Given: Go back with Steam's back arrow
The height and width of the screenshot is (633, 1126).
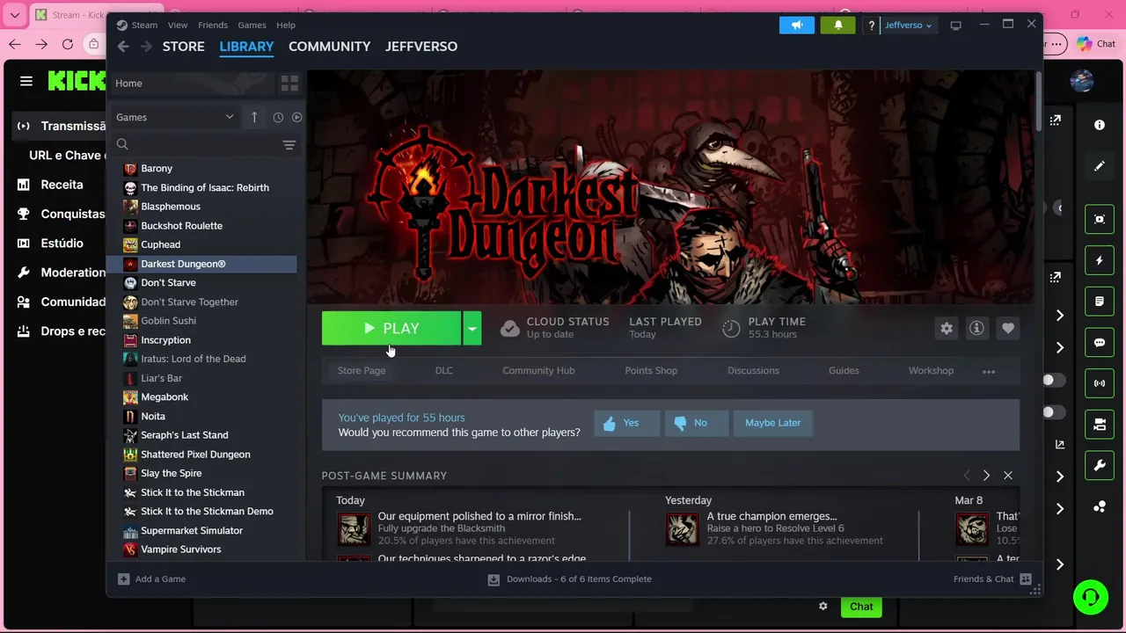Looking at the screenshot, I should pos(123,47).
